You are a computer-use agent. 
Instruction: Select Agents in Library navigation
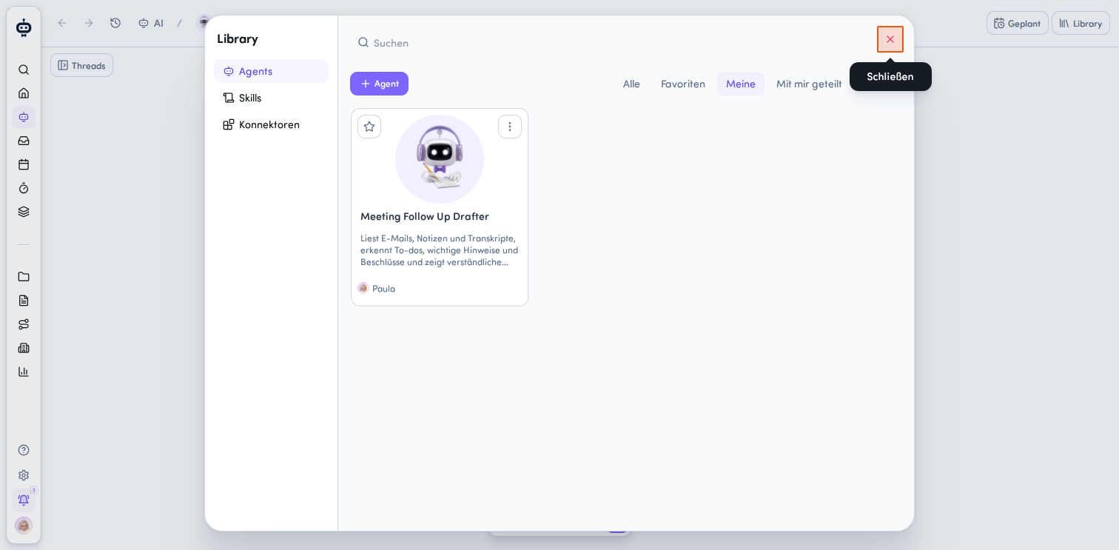[271, 71]
